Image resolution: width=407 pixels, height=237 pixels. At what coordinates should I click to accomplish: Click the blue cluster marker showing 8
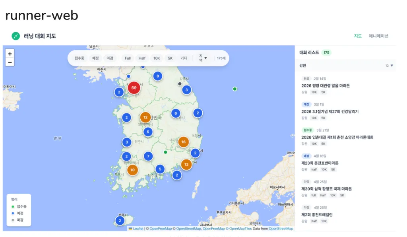(158, 76)
